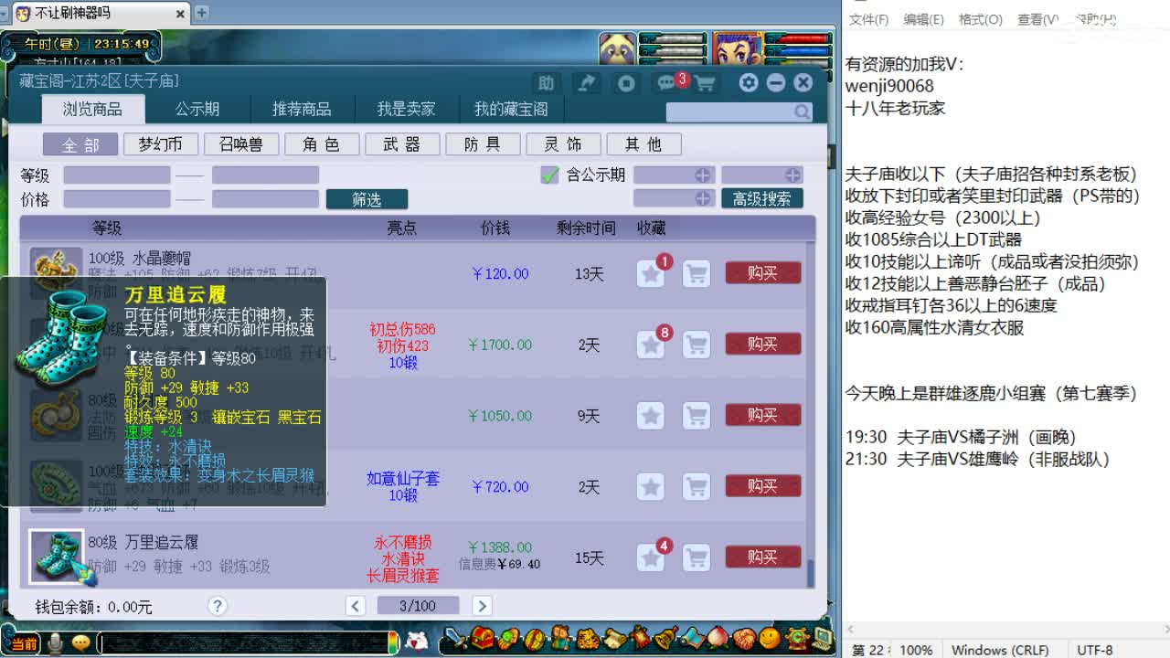Image resolution: width=1170 pixels, height=658 pixels.
Task: Click the golden bell icon in bottom bar
Action: point(666,637)
